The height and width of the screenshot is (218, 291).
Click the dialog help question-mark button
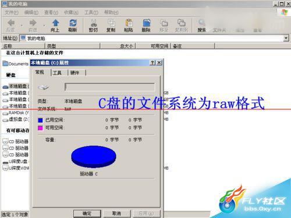tap(152, 63)
